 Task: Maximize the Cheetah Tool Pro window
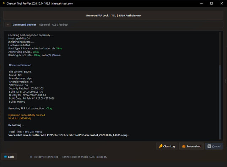tap(211, 3)
